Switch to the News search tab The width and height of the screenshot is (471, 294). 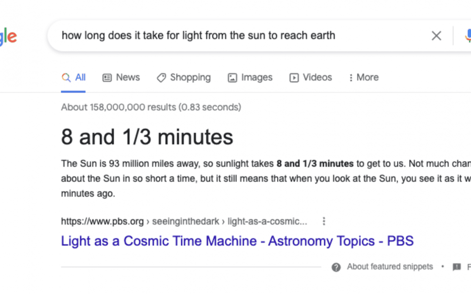click(x=128, y=77)
